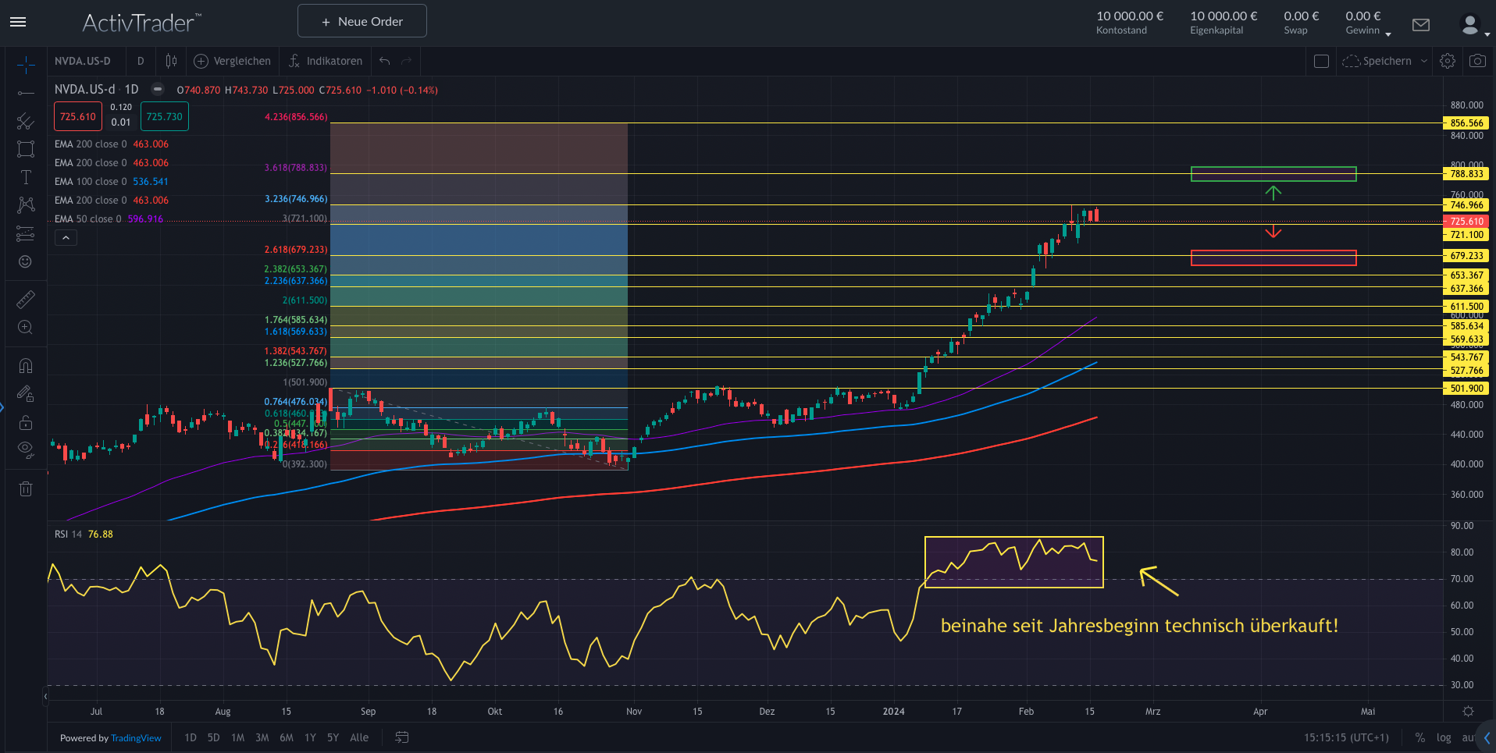Toggle magnet snapping mode
The width and height of the screenshot is (1496, 753).
click(26, 366)
